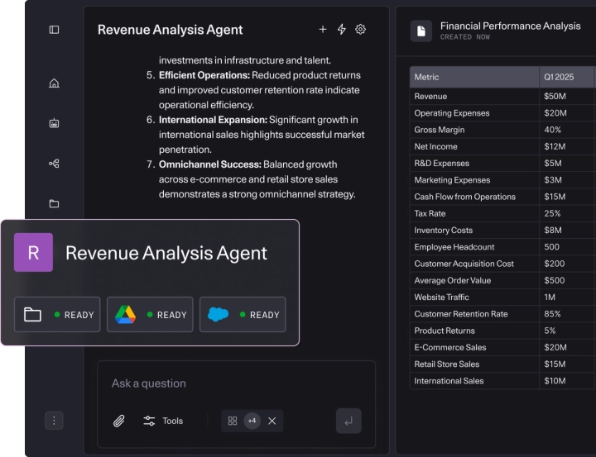Click the +4 additional tools badge
The width and height of the screenshot is (596, 457).
coord(252,421)
